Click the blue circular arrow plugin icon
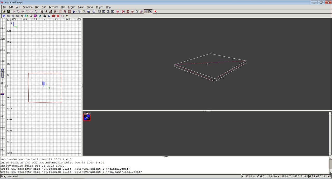 4,16
